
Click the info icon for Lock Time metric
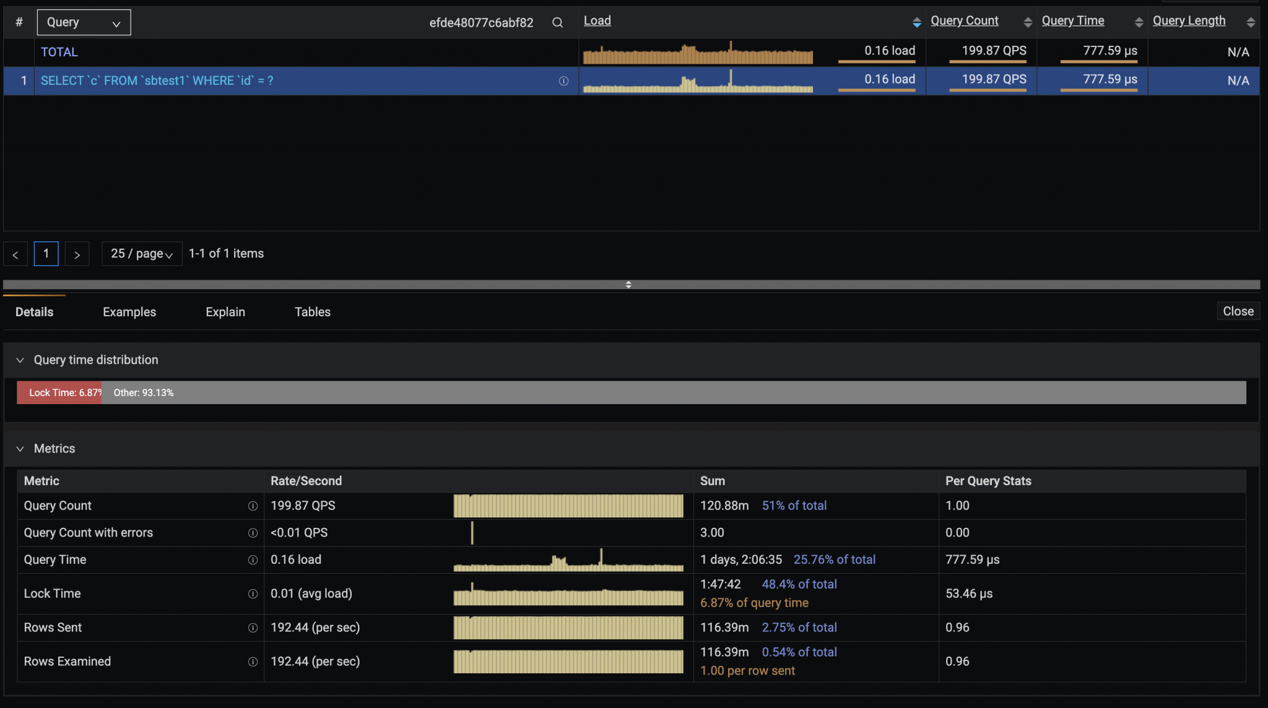tap(253, 594)
